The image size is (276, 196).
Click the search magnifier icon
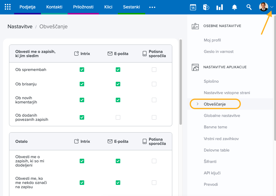(x=249, y=7)
